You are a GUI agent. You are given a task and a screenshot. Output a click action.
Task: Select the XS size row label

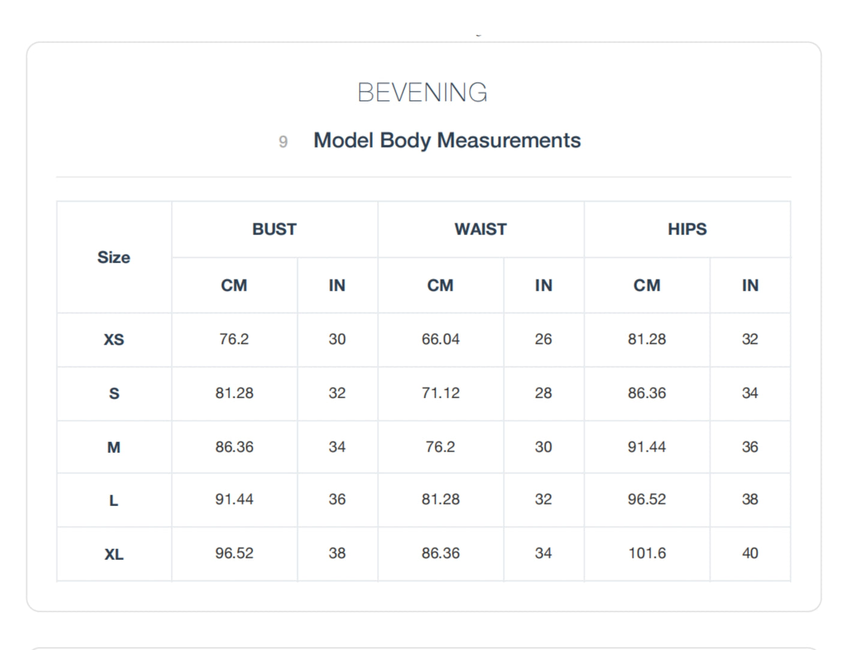click(113, 339)
